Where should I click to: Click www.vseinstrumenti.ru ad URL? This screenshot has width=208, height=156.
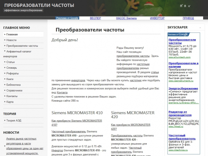[181, 81]
